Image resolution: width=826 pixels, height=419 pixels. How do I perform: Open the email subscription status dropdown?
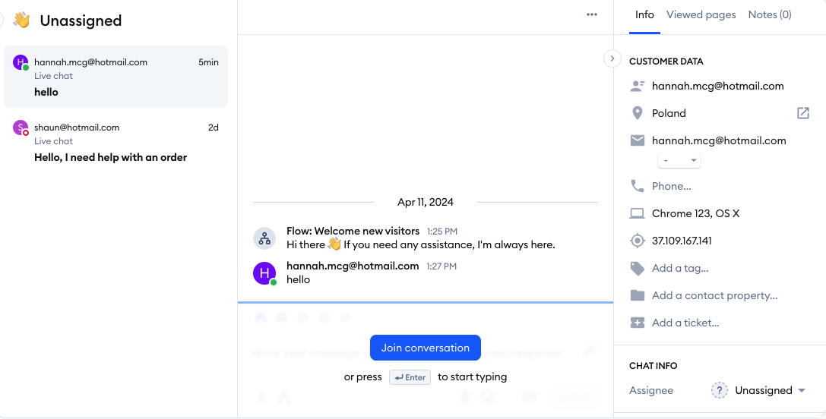point(679,160)
